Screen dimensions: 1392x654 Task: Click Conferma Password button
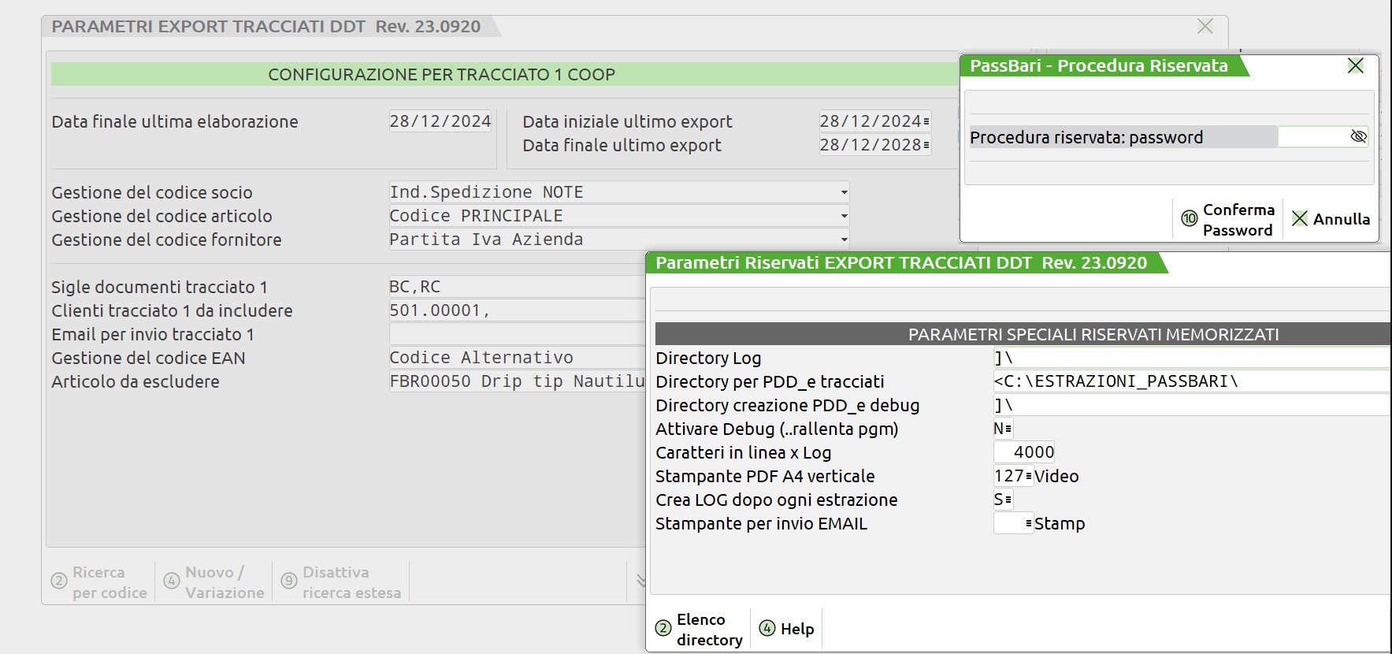(1227, 220)
